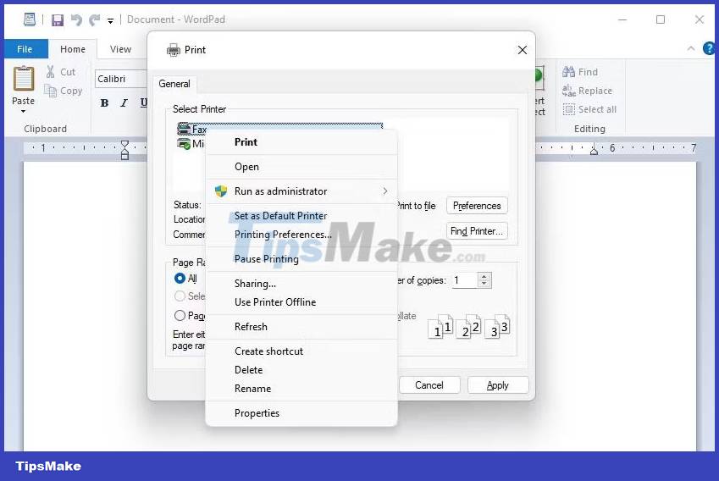Viewport: 719px width, 481px height.
Task: Click the Redo arrow in quick access toolbar
Action: (x=95, y=19)
